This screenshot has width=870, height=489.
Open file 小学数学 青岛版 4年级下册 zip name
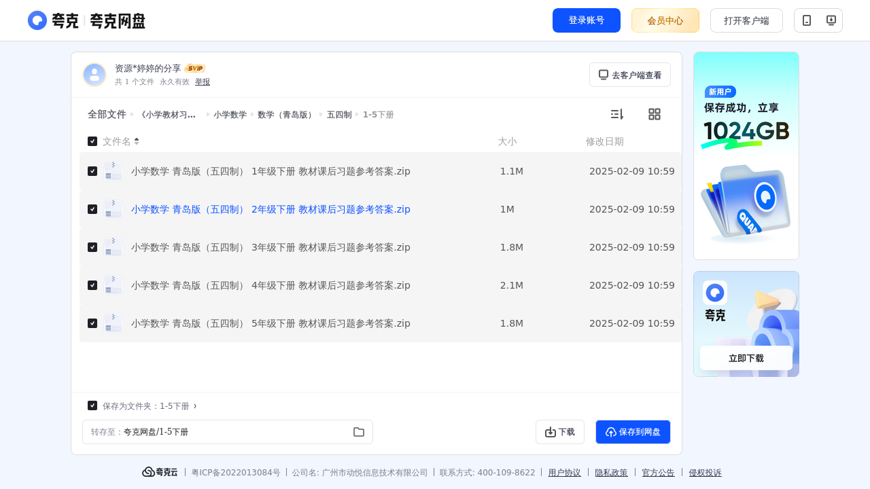click(x=271, y=285)
